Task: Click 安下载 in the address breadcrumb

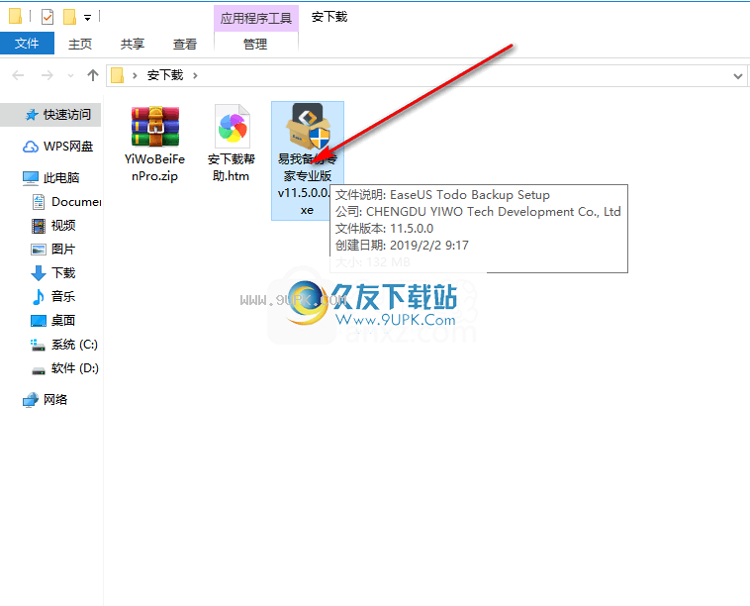Action: [x=165, y=75]
